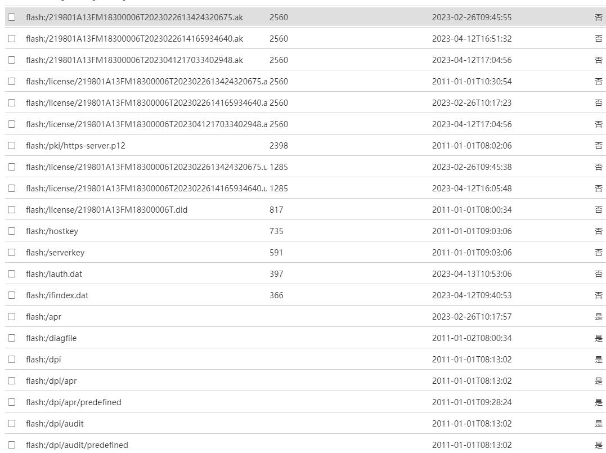Check the flash:/diagfile row box
The width and height of the screenshot is (606, 453).
pos(11,338)
